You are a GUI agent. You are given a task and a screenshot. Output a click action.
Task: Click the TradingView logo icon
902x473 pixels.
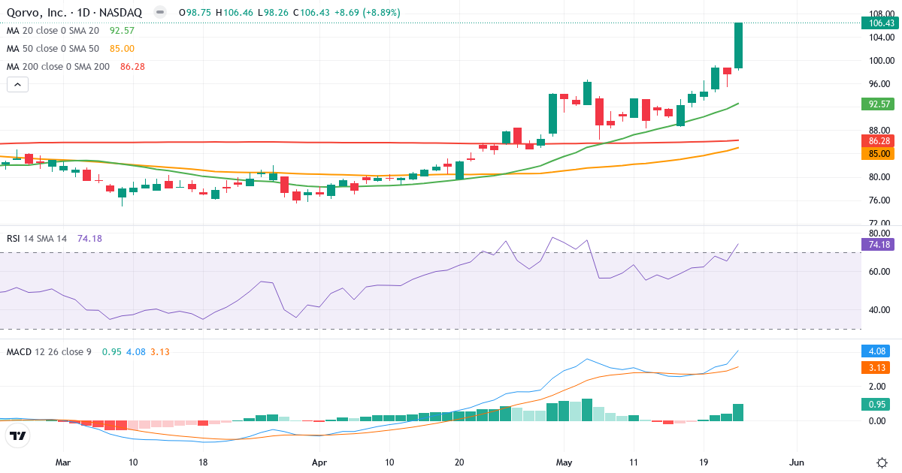point(18,435)
